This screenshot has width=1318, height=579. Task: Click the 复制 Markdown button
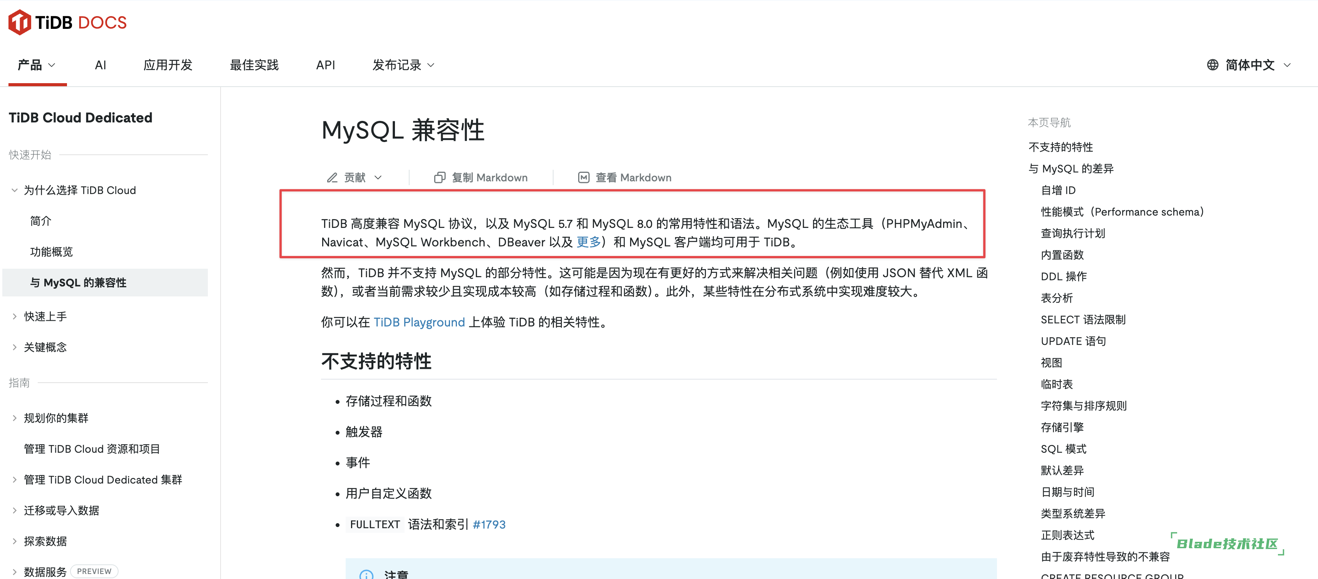[x=480, y=177]
